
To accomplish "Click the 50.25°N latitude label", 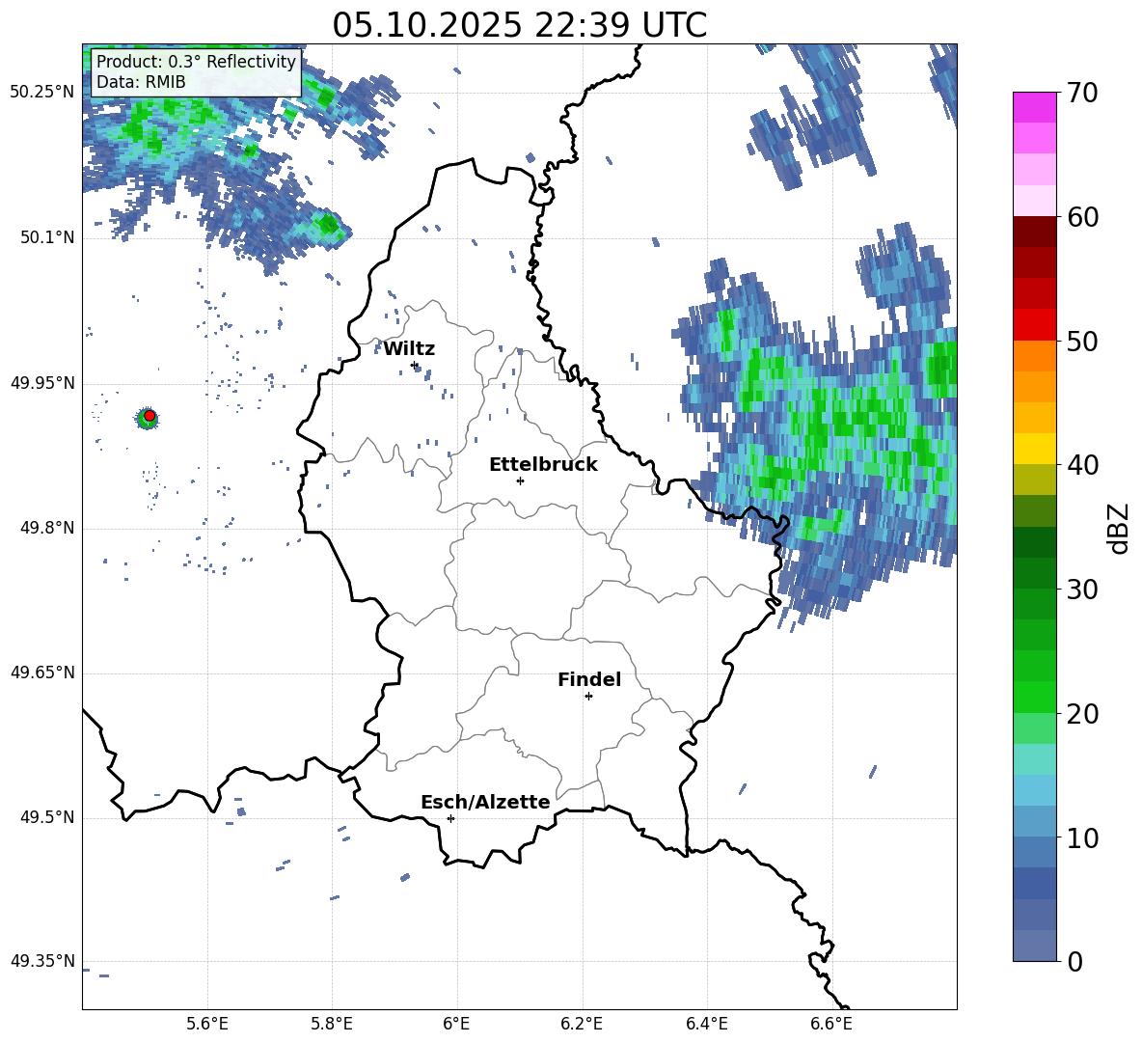I will point(42,93).
